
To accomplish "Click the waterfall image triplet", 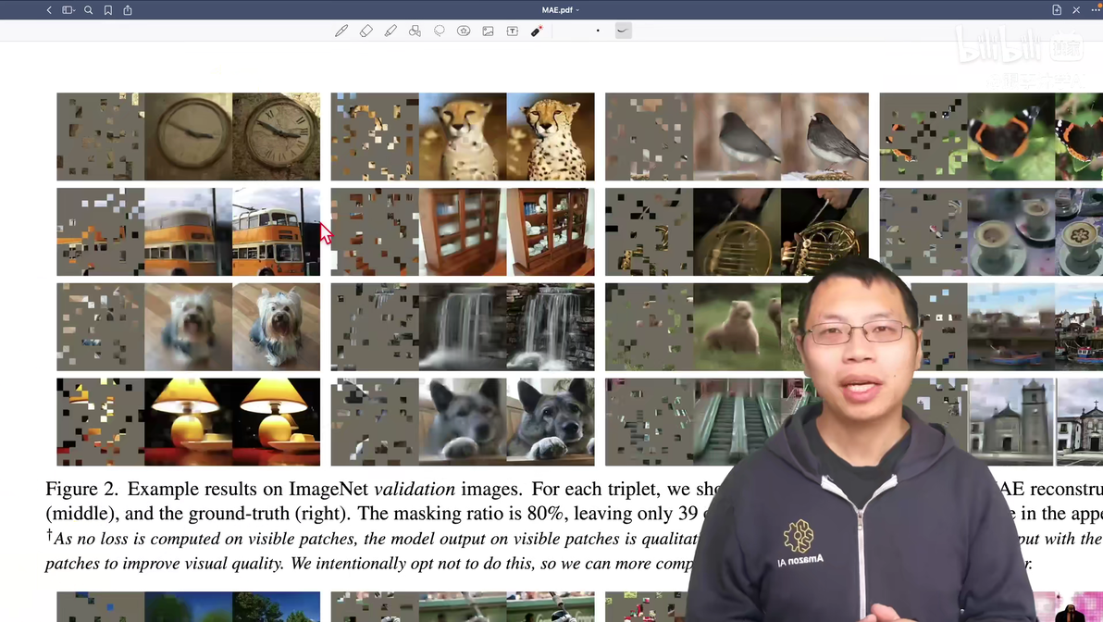I will pyautogui.click(x=463, y=327).
